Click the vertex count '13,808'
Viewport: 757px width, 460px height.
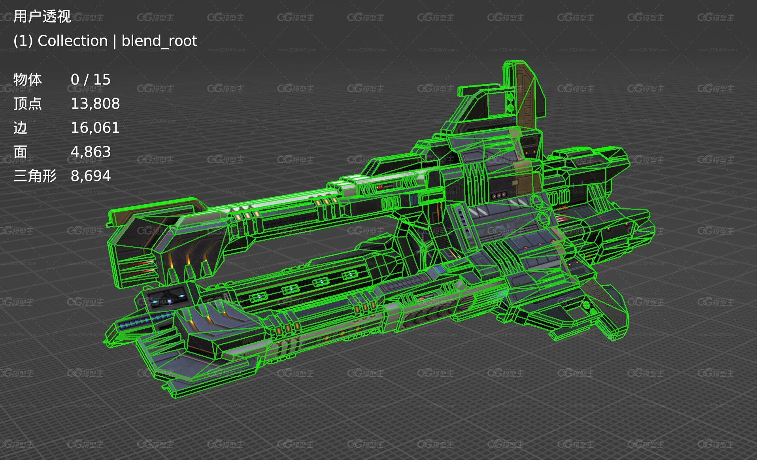click(95, 104)
